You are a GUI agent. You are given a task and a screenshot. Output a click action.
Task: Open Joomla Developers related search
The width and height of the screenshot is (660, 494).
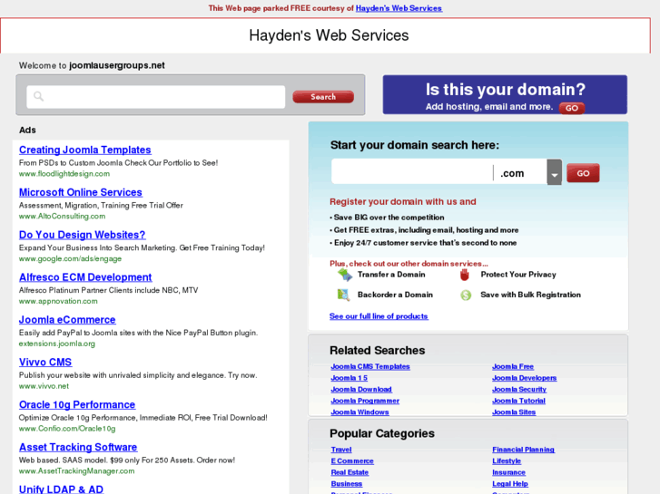pyautogui.click(x=524, y=378)
